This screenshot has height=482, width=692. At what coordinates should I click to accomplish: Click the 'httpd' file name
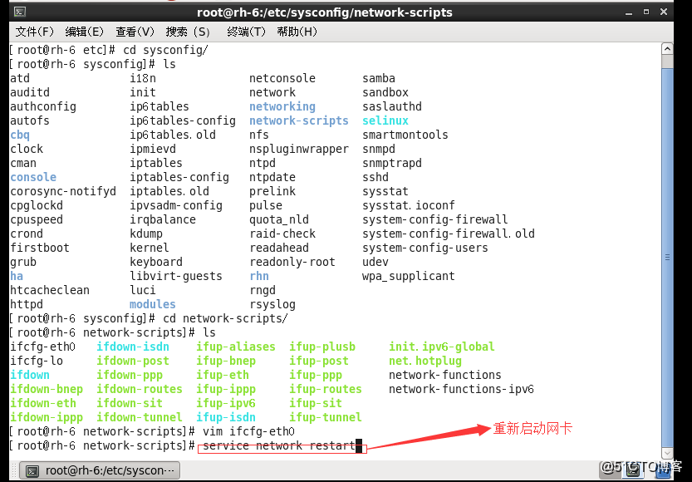(27, 304)
